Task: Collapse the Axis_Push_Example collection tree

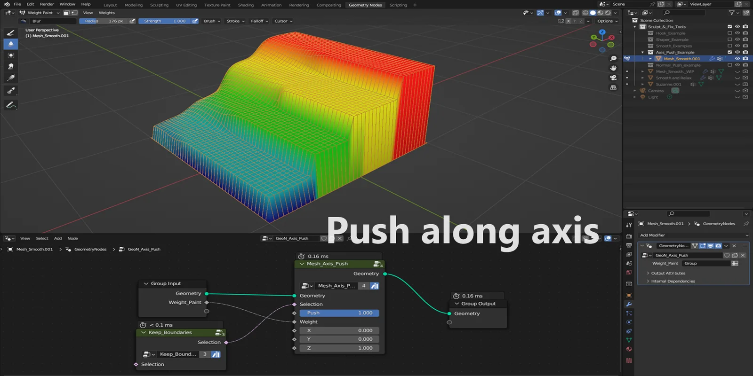Action: click(643, 52)
